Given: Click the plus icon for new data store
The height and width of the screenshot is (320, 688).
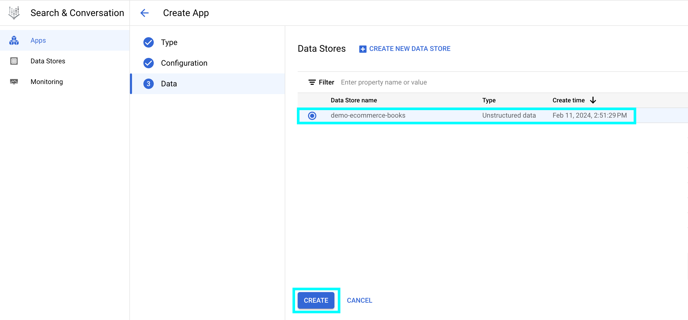Looking at the screenshot, I should coord(362,49).
